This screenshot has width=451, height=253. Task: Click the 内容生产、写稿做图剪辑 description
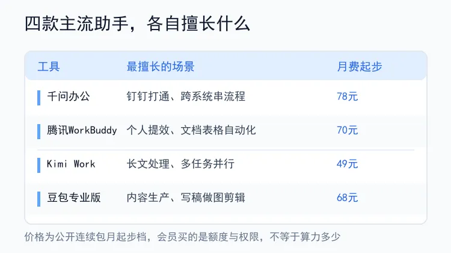186,198
